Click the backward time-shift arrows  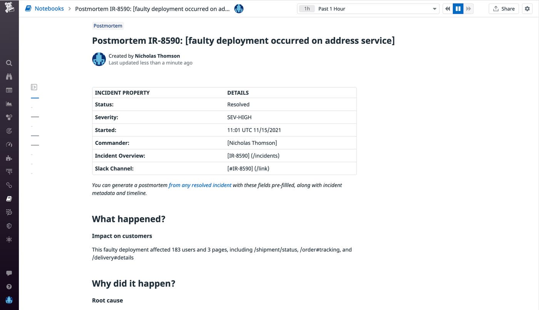[x=447, y=8]
